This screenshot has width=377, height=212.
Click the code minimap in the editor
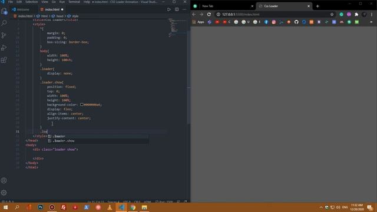[x=177, y=28]
